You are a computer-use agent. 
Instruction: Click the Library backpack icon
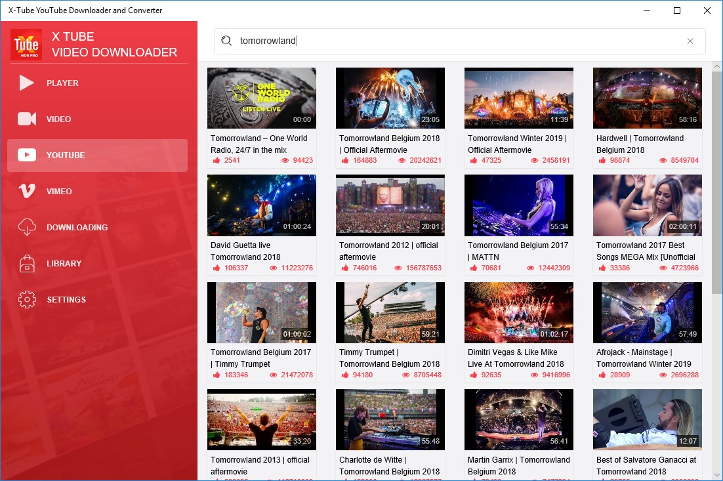coord(27,263)
